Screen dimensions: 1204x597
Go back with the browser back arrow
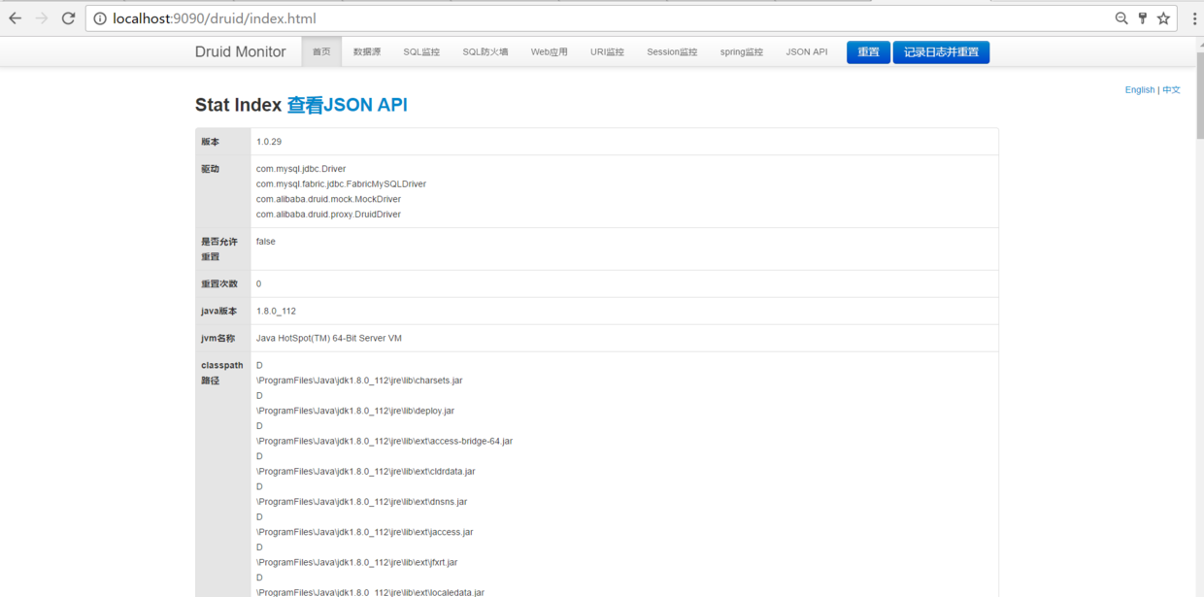pyautogui.click(x=15, y=18)
